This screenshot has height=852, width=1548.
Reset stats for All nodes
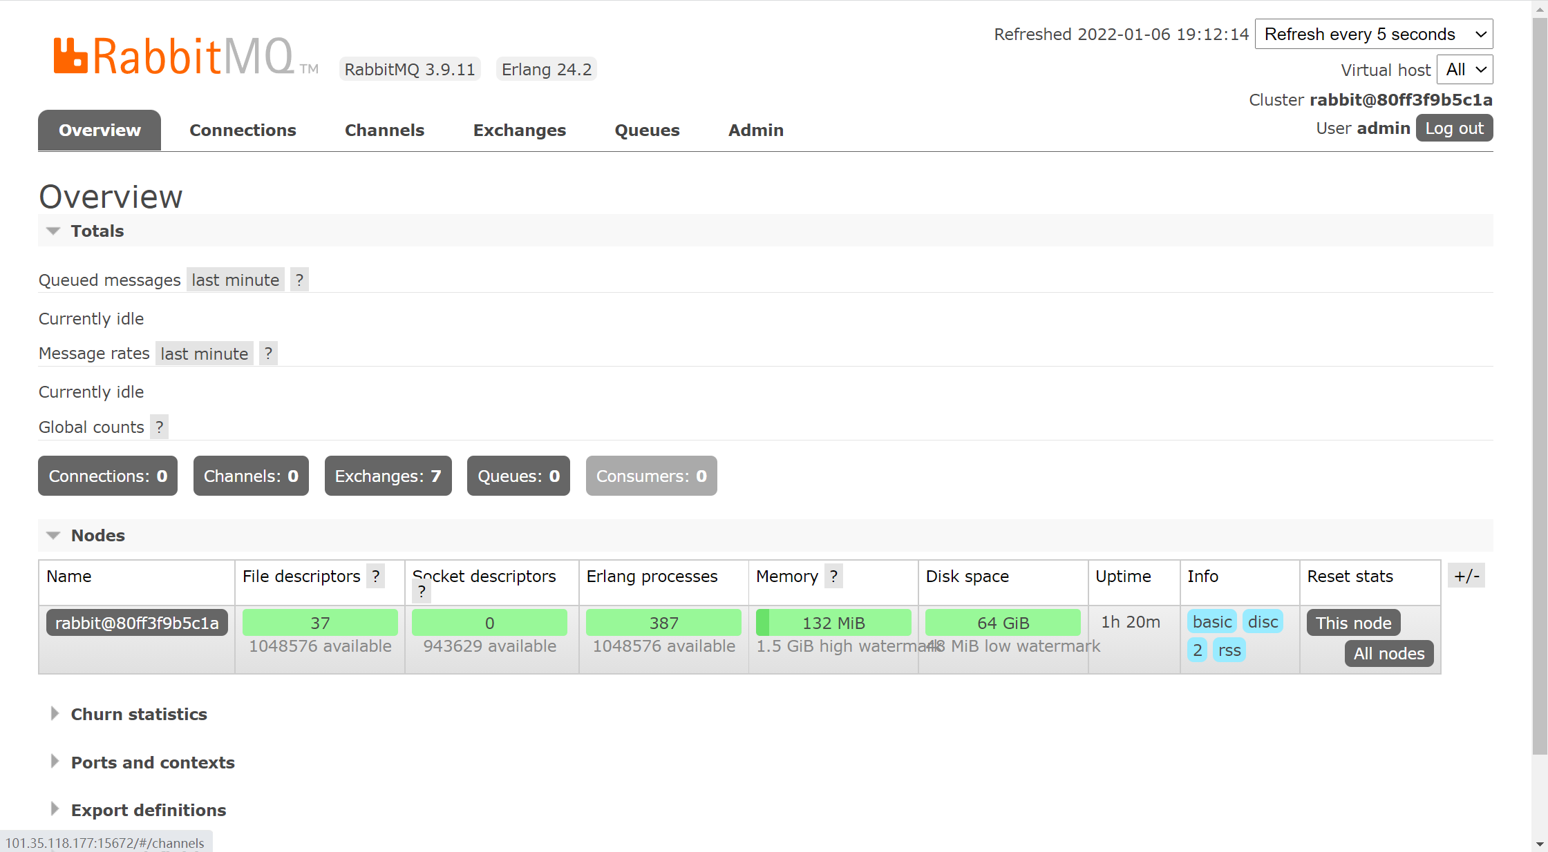point(1389,653)
